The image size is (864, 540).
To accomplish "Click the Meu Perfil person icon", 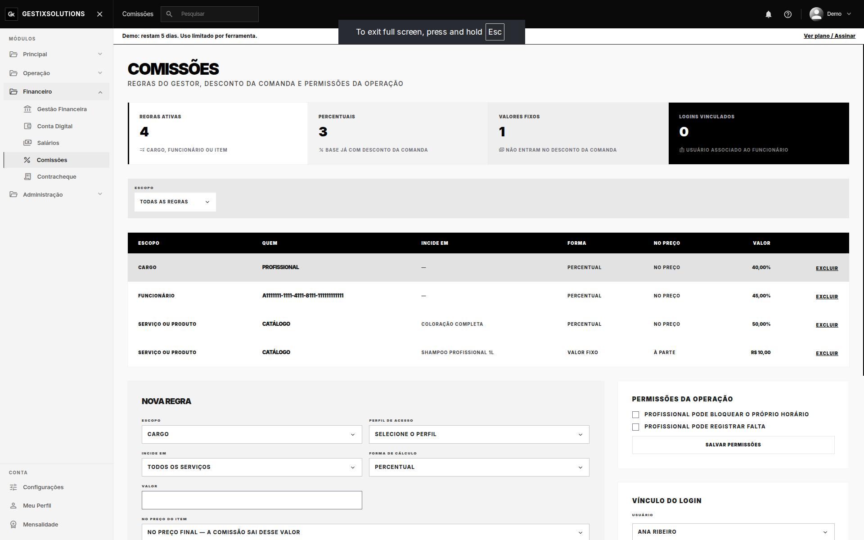I will pyautogui.click(x=13, y=506).
